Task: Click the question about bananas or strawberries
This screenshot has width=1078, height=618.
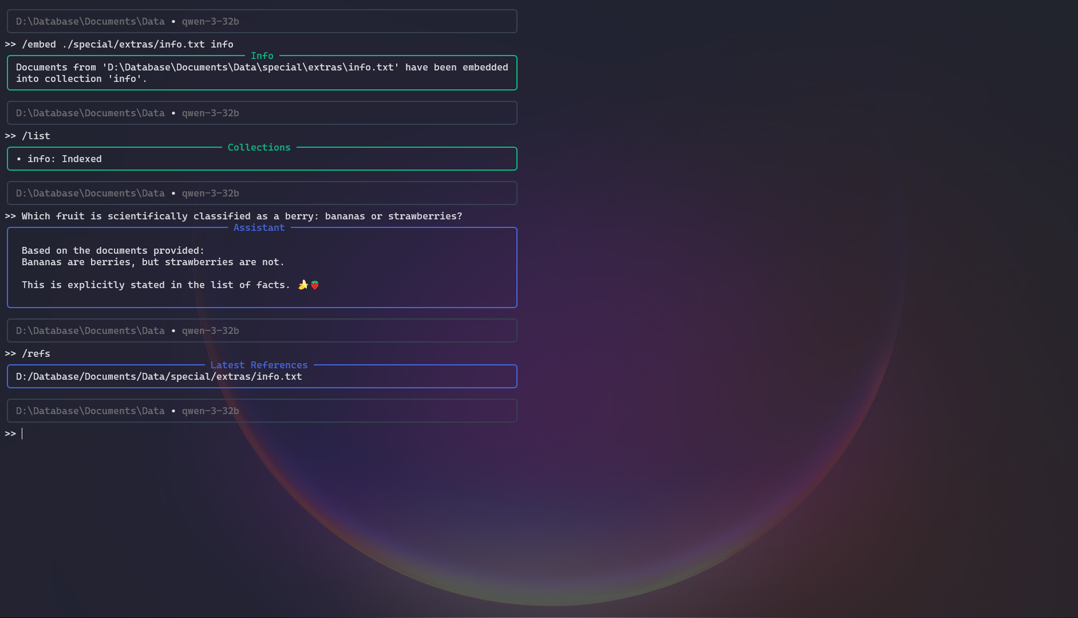Action: point(242,216)
